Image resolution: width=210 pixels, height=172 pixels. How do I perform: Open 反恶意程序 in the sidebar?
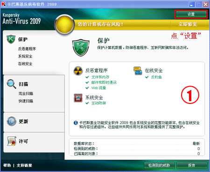[27, 49]
